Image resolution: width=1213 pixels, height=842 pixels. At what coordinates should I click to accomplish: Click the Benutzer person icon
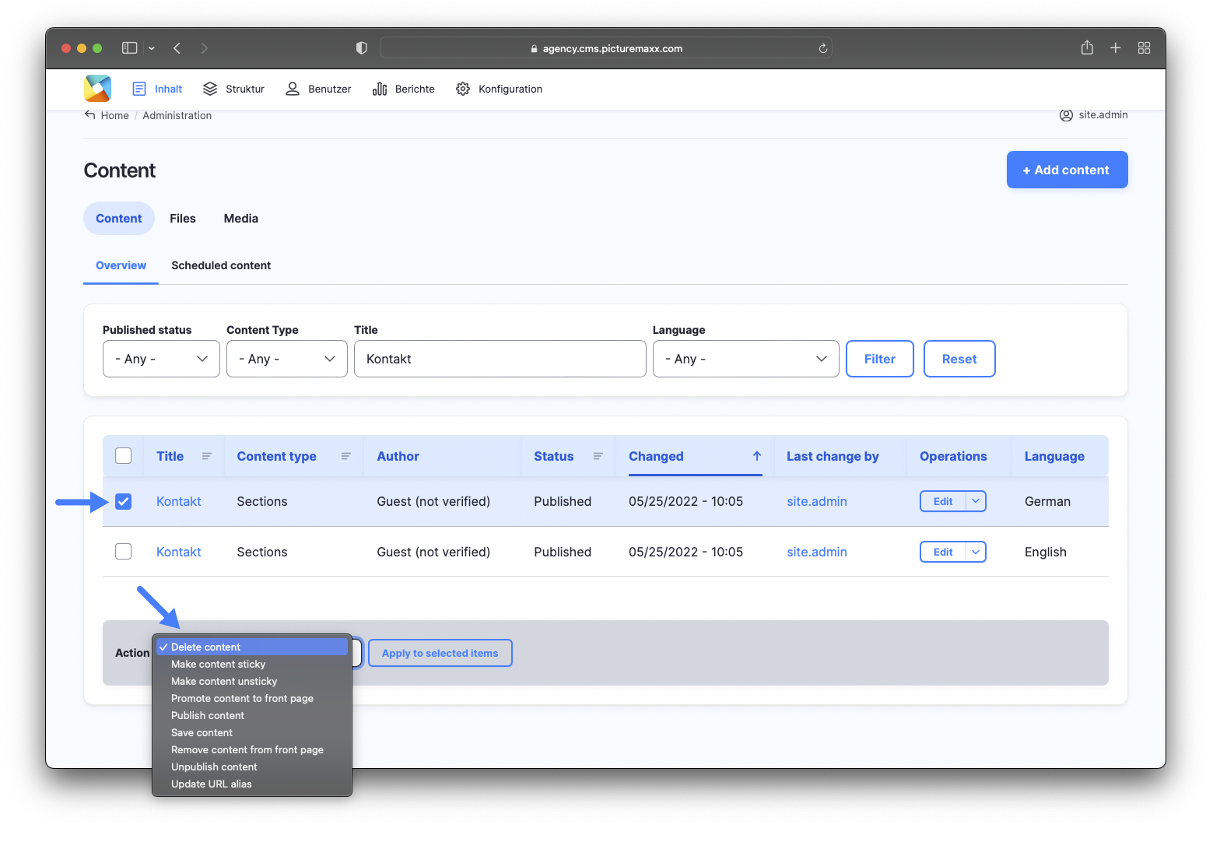pos(293,89)
